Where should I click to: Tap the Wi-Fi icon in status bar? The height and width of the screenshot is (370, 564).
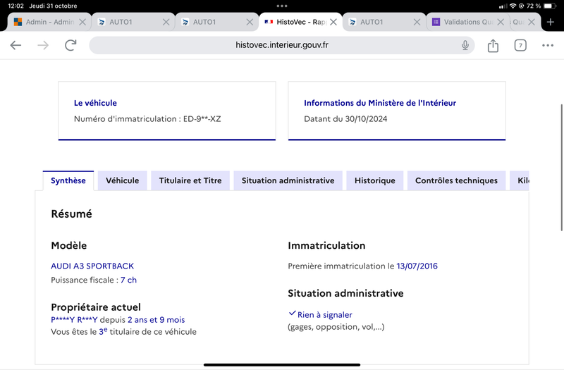513,6
